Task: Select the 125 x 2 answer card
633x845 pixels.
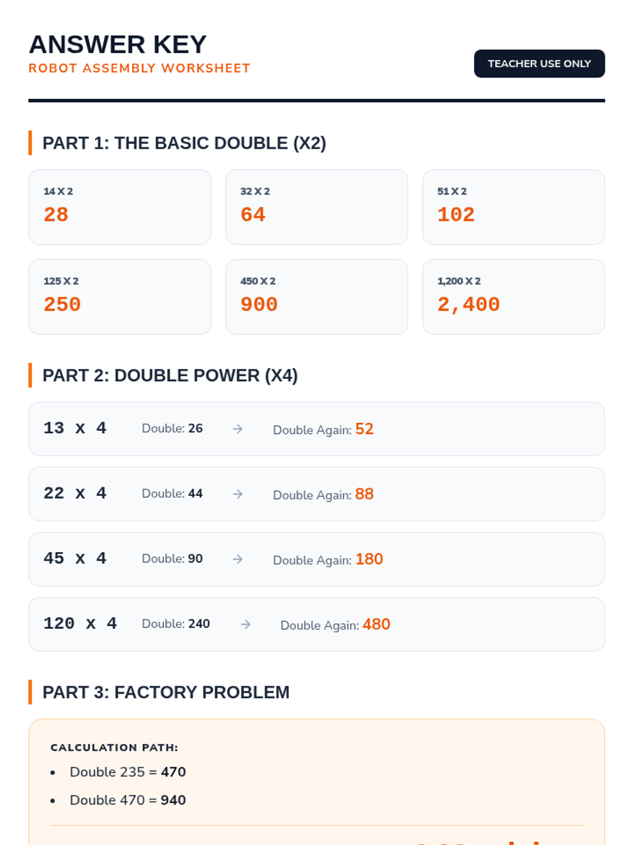Action: point(120,297)
